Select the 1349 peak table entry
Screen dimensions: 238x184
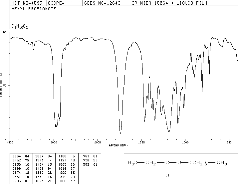tap(44, 177)
